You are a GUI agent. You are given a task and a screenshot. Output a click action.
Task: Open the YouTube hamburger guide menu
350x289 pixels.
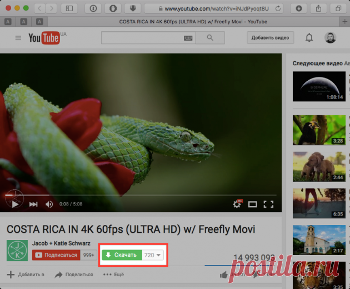click(x=18, y=38)
